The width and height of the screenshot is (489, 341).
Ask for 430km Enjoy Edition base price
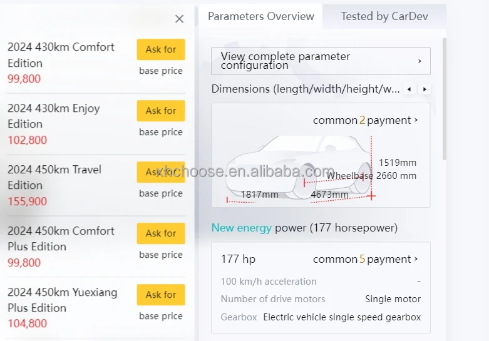161,111
